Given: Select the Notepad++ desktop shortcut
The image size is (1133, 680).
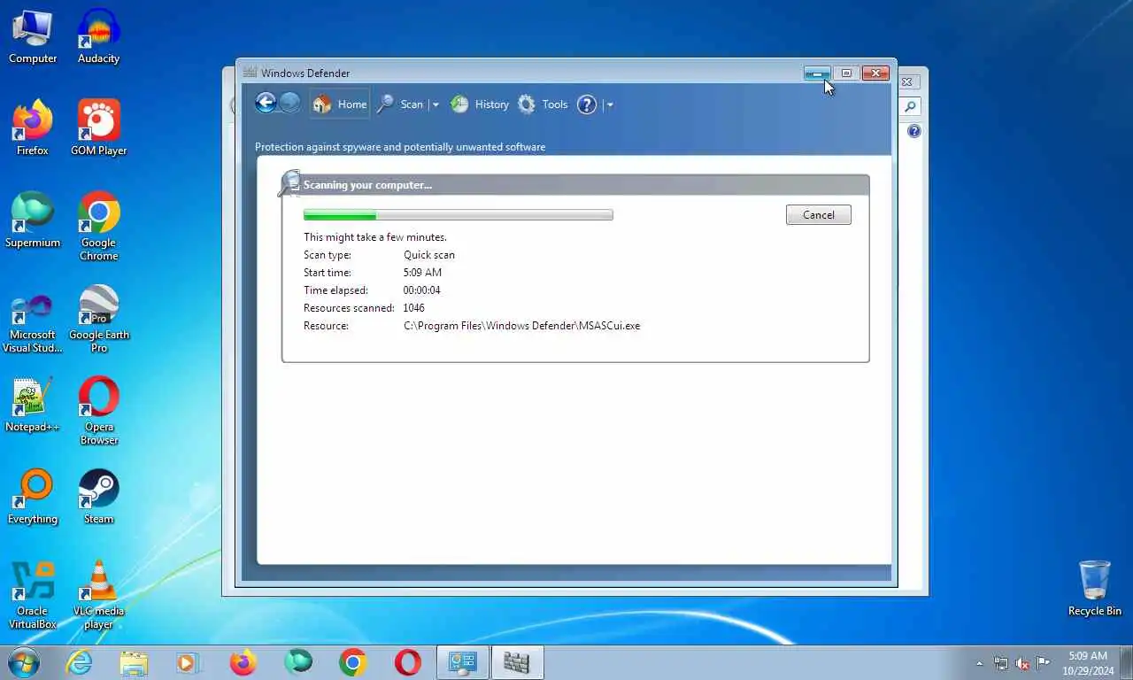Looking at the screenshot, I should [33, 405].
